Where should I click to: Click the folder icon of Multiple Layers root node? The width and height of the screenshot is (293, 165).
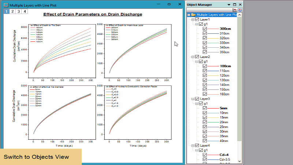[x=193, y=15]
